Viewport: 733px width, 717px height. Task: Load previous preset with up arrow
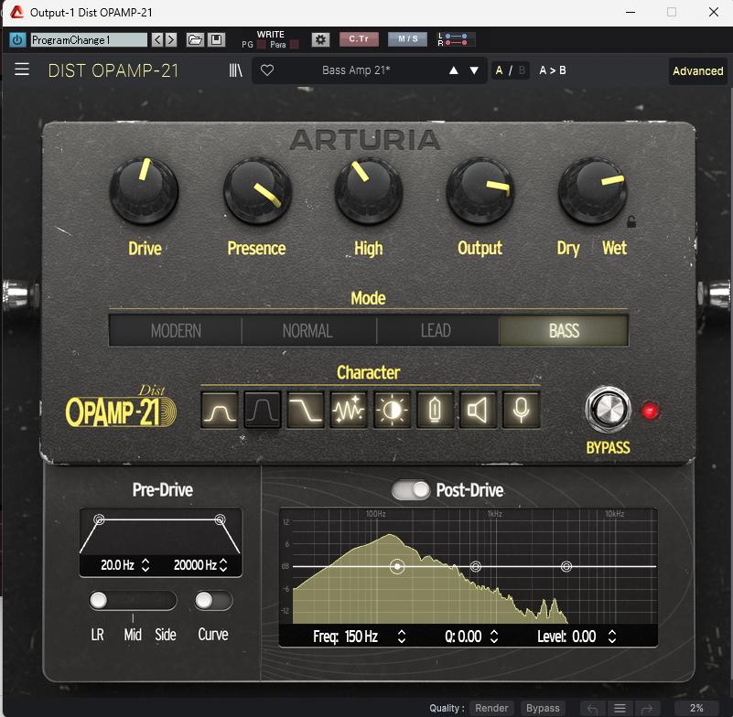point(454,70)
